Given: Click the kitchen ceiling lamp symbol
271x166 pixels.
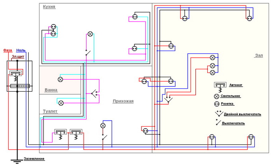Looking at the screenshot, I should click(90, 33).
